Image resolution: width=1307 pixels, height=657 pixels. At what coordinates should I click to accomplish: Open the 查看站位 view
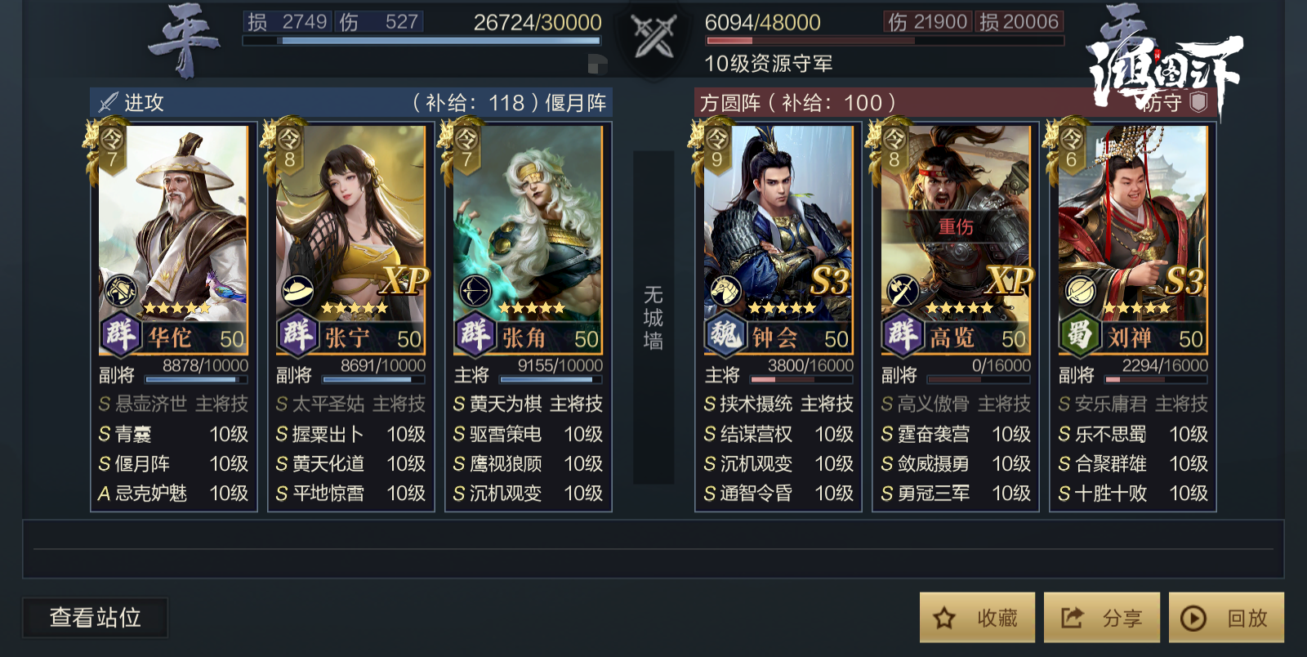pos(96,617)
